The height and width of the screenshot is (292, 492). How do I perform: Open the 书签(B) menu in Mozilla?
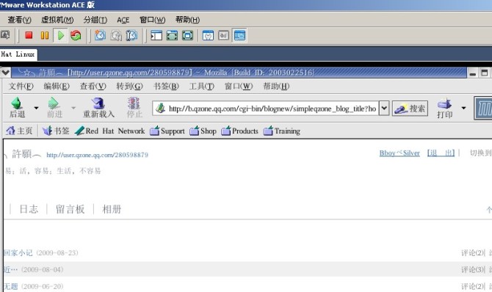[166, 87]
